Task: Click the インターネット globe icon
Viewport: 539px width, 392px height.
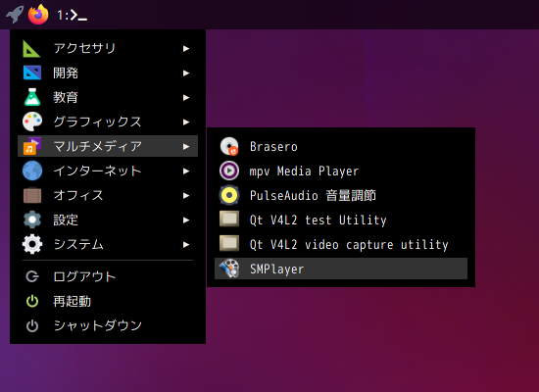Action: click(x=32, y=171)
